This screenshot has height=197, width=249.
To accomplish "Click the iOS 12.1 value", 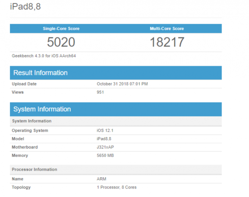I will pyautogui.click(x=105, y=130).
